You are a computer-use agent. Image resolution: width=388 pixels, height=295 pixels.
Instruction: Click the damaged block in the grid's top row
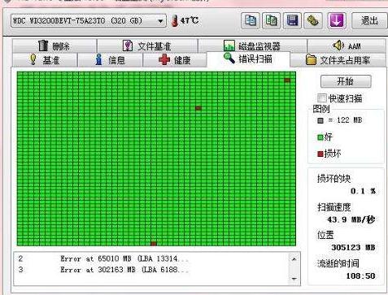coord(287,80)
